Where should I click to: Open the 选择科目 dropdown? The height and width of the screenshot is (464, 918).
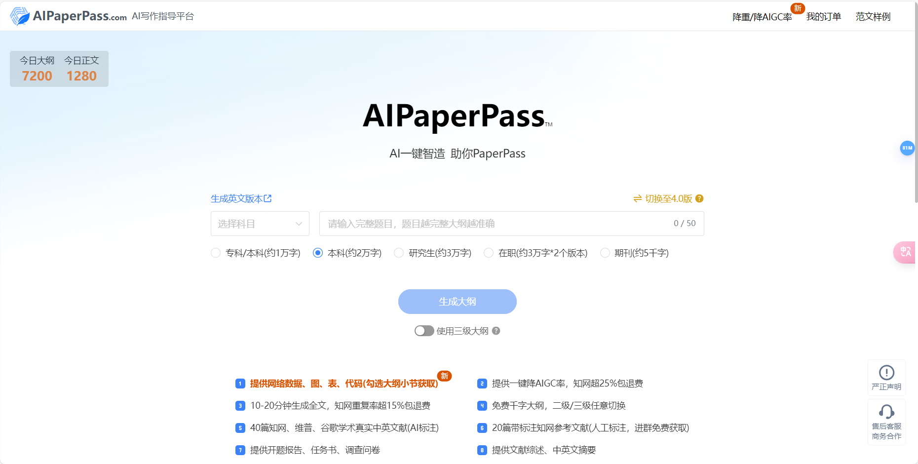point(260,223)
